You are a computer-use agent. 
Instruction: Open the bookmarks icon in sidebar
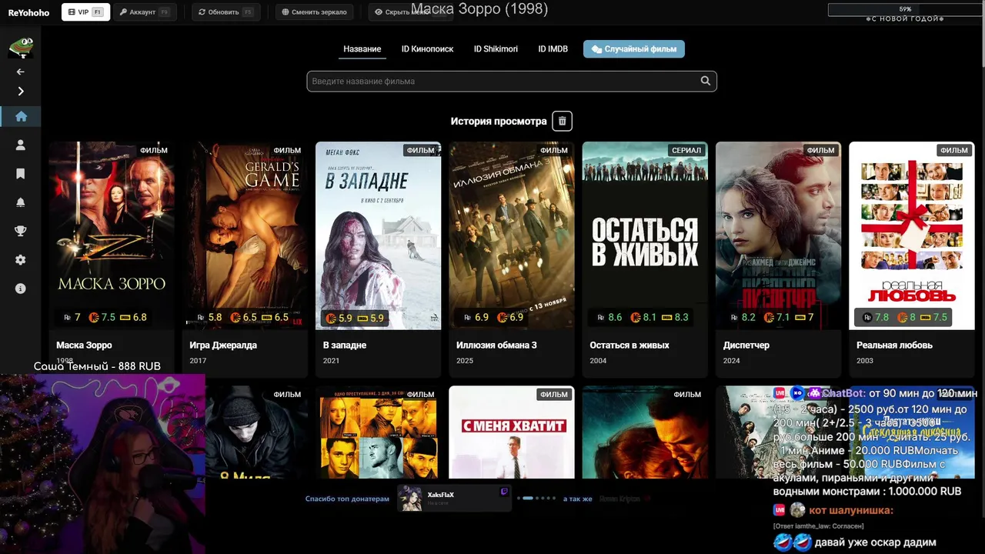point(21,174)
